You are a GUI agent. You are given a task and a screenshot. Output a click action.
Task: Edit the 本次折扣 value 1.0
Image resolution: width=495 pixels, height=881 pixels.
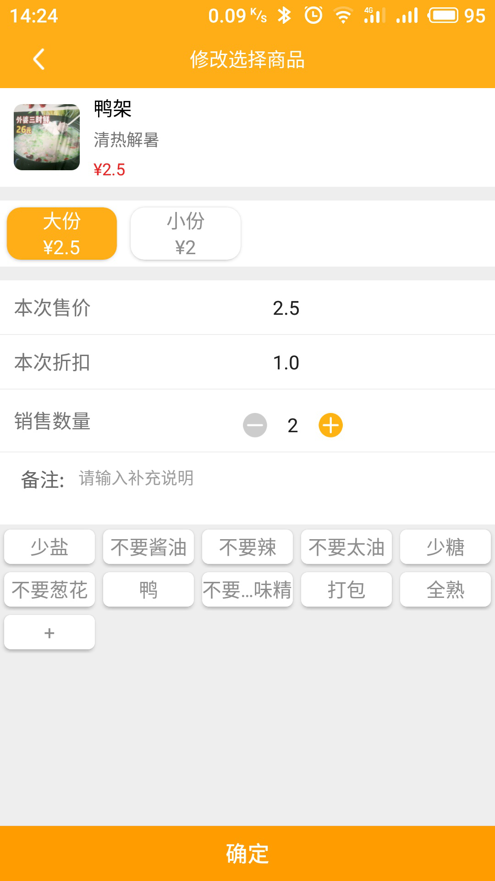click(286, 362)
